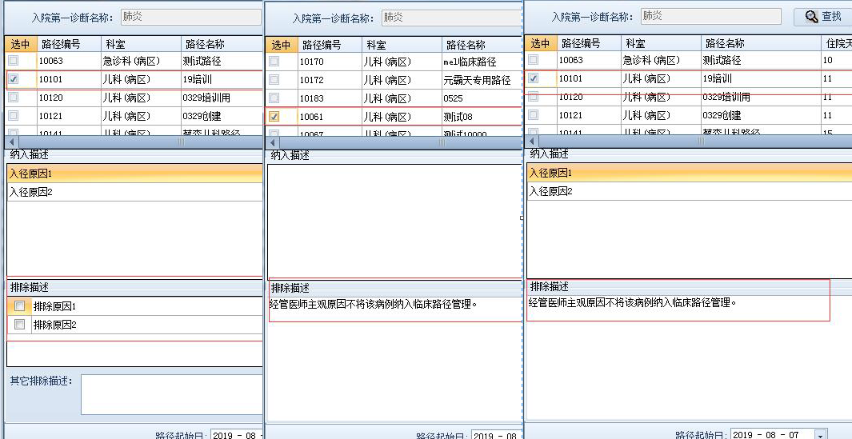Click the 查找 magnifier search button
Viewport: 852px width, 439px height.
tap(822, 17)
